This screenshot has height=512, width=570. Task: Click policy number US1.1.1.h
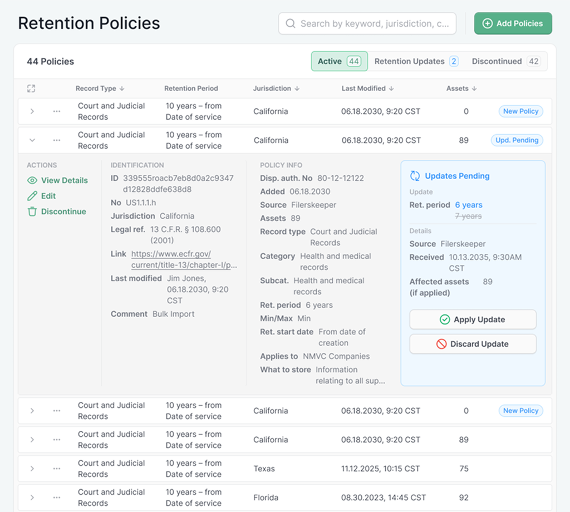[141, 203]
